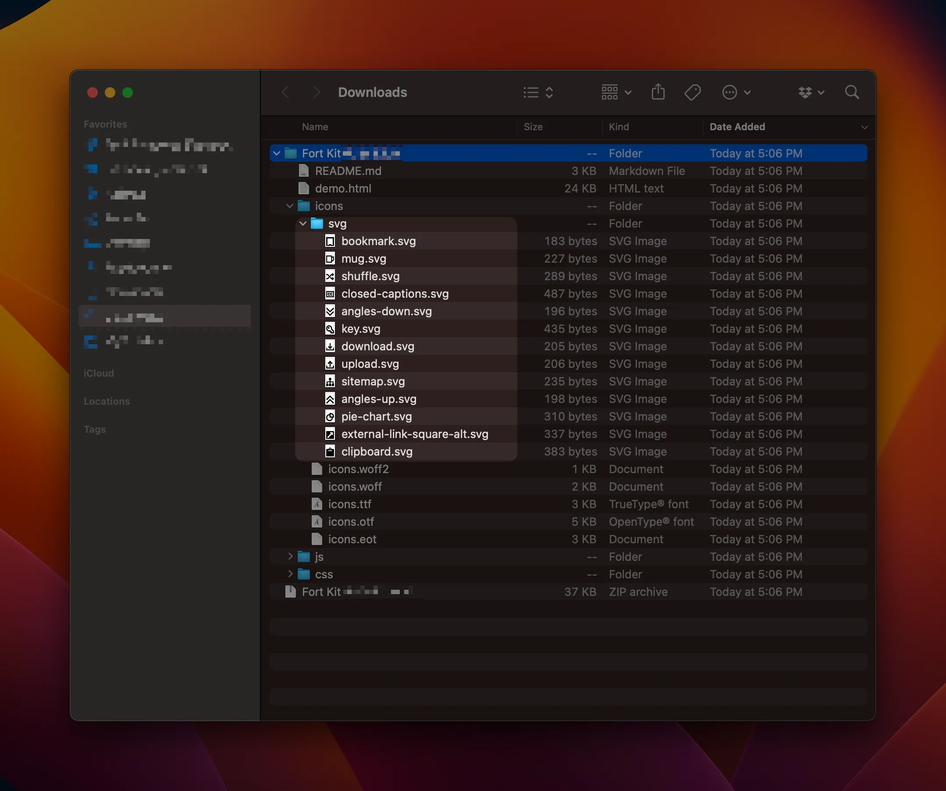Collapse the icons folder

289,206
